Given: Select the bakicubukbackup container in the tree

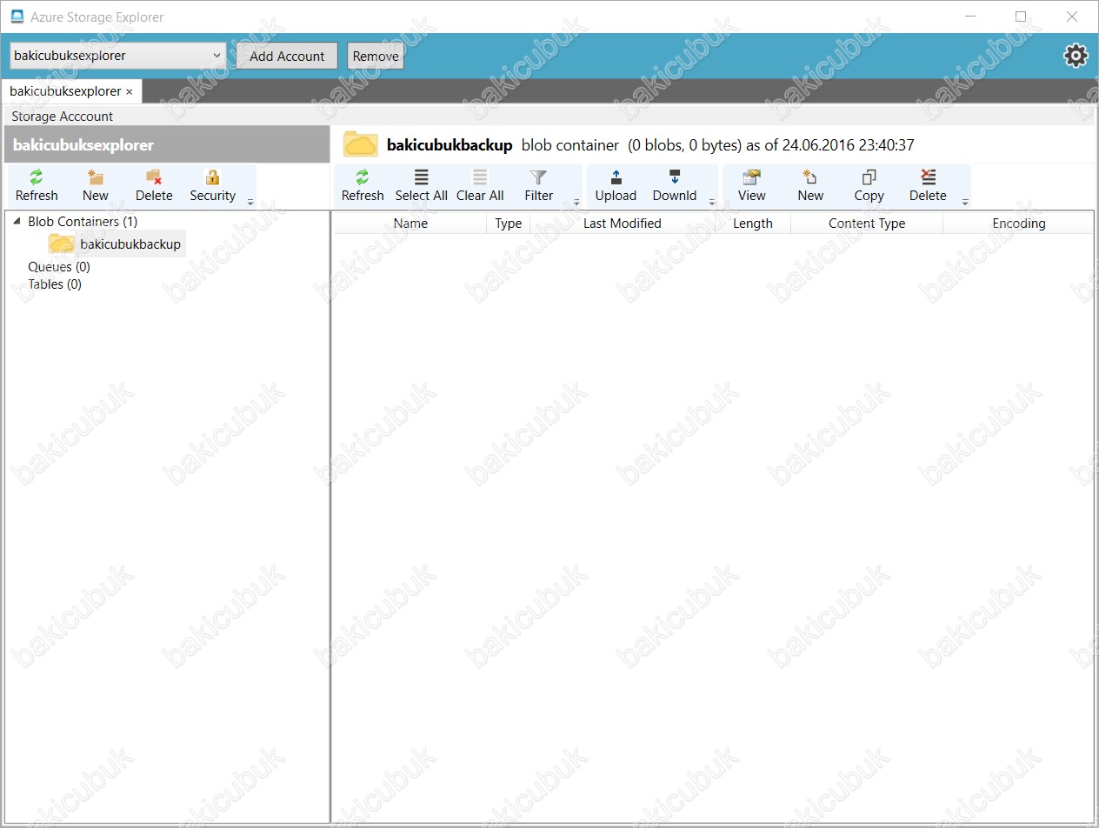Looking at the screenshot, I should 130,244.
